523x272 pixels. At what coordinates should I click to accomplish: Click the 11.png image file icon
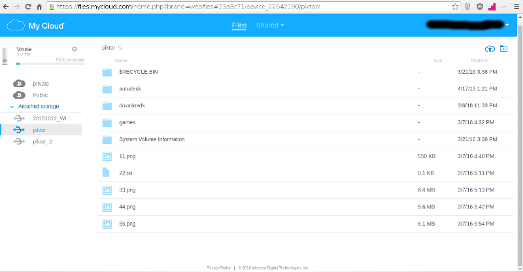tap(107, 156)
